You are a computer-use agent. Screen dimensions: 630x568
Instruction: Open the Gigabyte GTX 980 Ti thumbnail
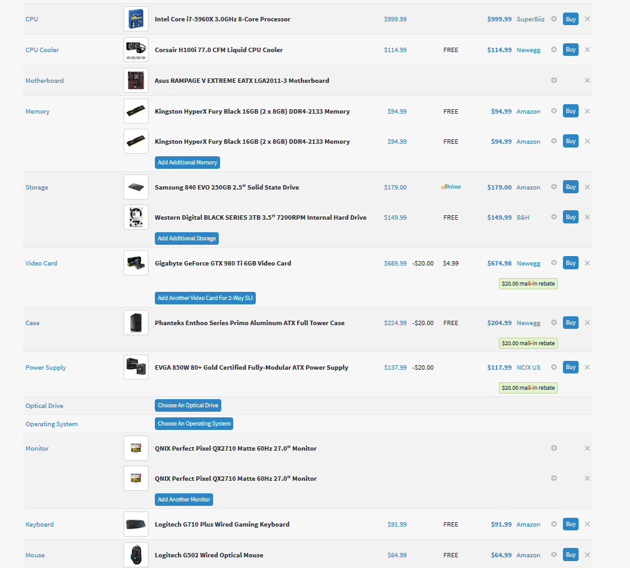tap(136, 263)
